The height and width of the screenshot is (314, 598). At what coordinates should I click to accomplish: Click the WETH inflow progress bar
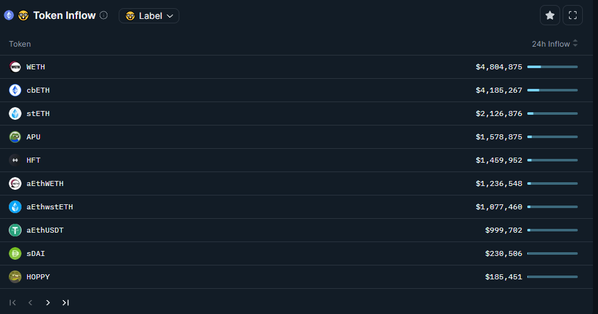552,67
